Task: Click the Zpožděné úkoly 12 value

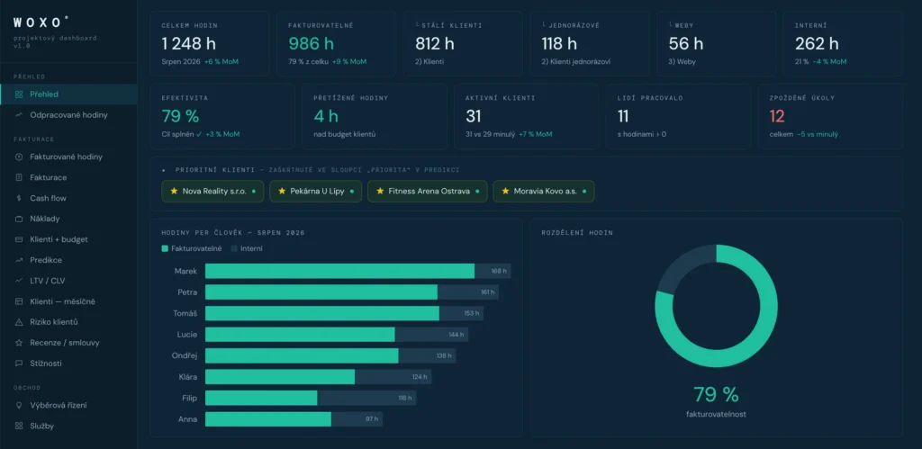Action: (777, 116)
